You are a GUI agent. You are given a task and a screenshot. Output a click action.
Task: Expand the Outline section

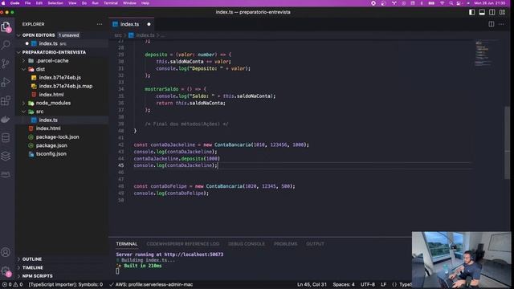tap(32, 259)
